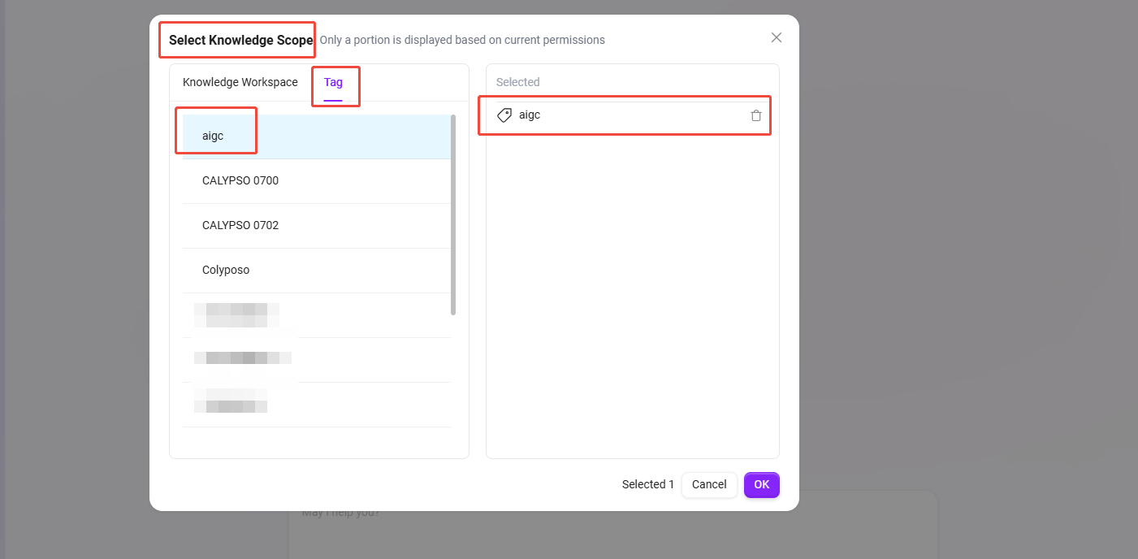This screenshot has width=1138, height=559.
Task: Close the Select Knowledge Scope dialog
Action: (777, 37)
